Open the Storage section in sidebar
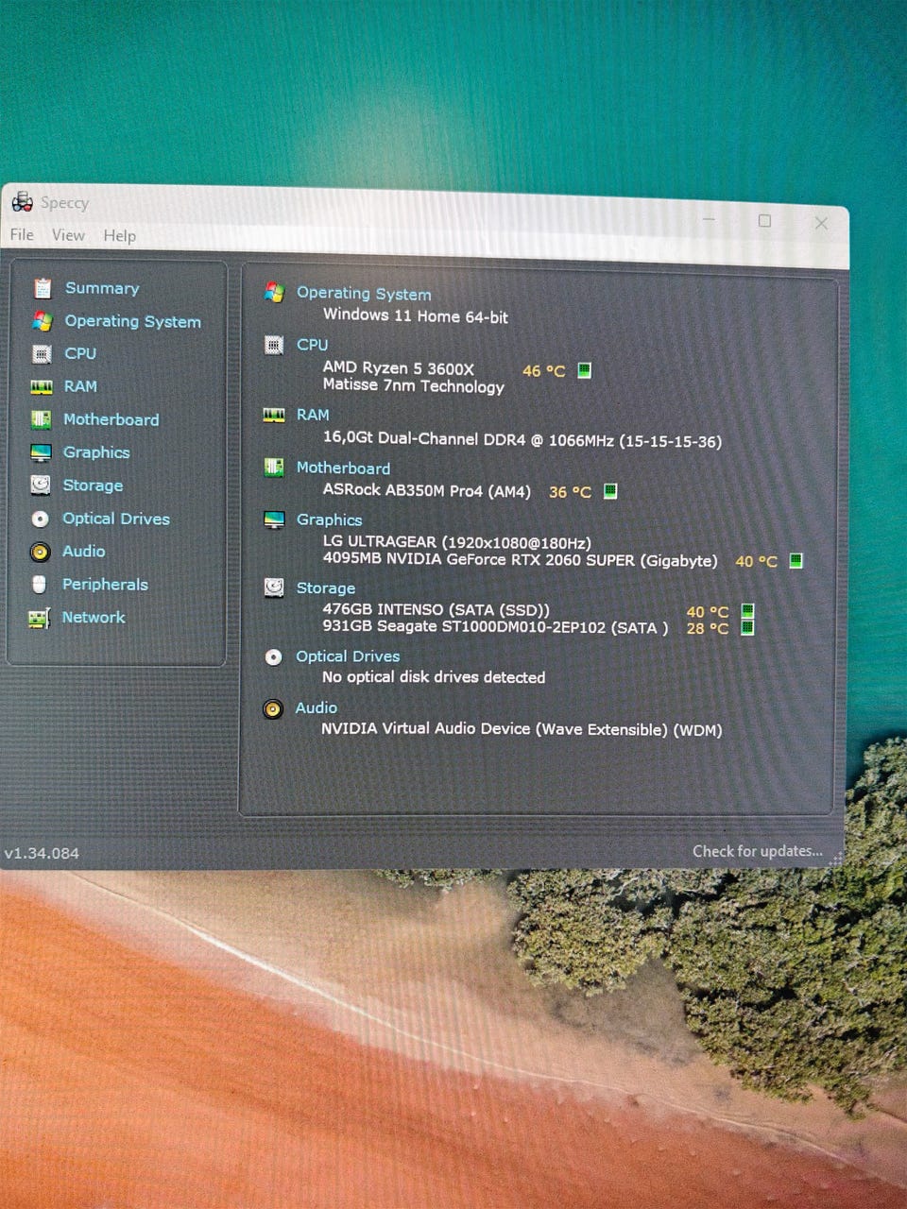 pos(93,485)
